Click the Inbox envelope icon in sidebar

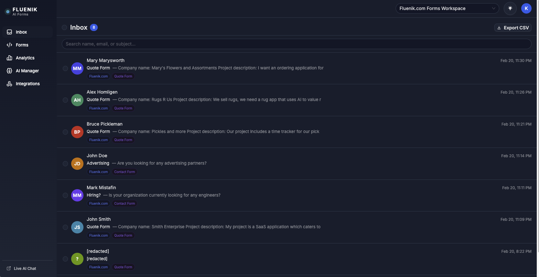9,32
